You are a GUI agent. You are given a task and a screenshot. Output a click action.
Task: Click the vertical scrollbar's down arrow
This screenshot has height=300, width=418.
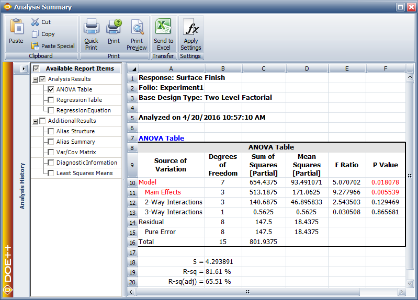(x=410, y=283)
